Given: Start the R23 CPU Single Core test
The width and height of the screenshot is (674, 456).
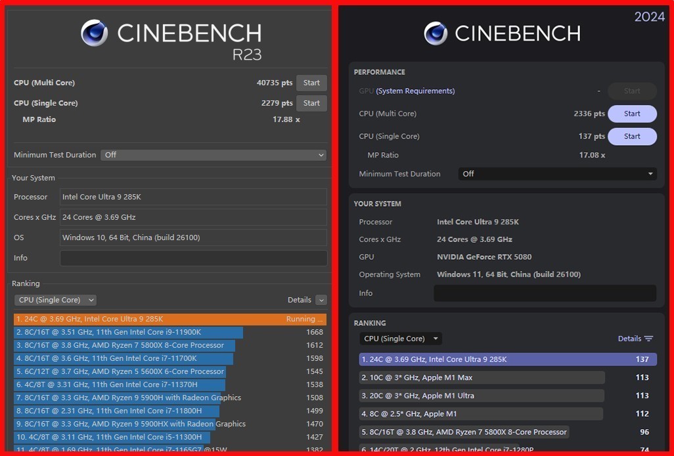Looking at the screenshot, I should pos(311,103).
